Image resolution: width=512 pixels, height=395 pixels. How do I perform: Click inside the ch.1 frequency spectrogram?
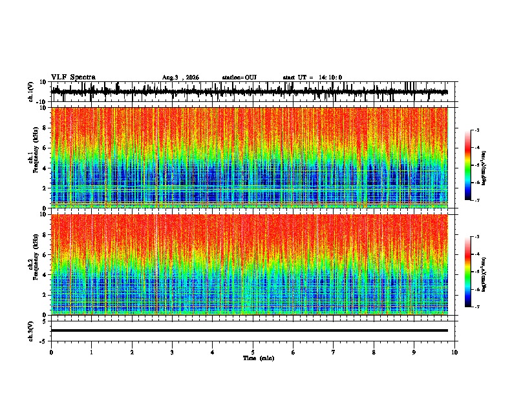pyautogui.click(x=249, y=157)
